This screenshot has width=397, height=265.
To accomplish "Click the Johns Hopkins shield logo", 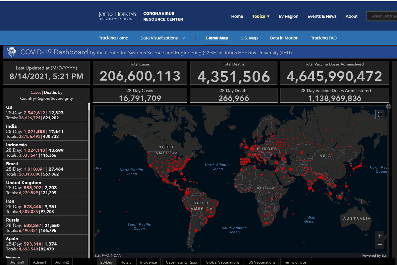I will [x=12, y=52].
